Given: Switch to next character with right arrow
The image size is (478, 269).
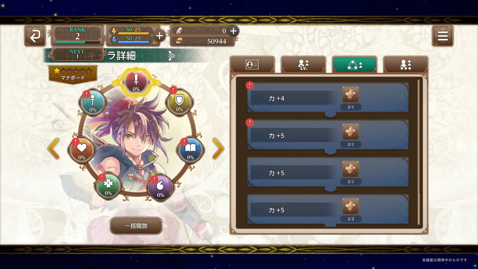Looking at the screenshot, I should 218,149.
